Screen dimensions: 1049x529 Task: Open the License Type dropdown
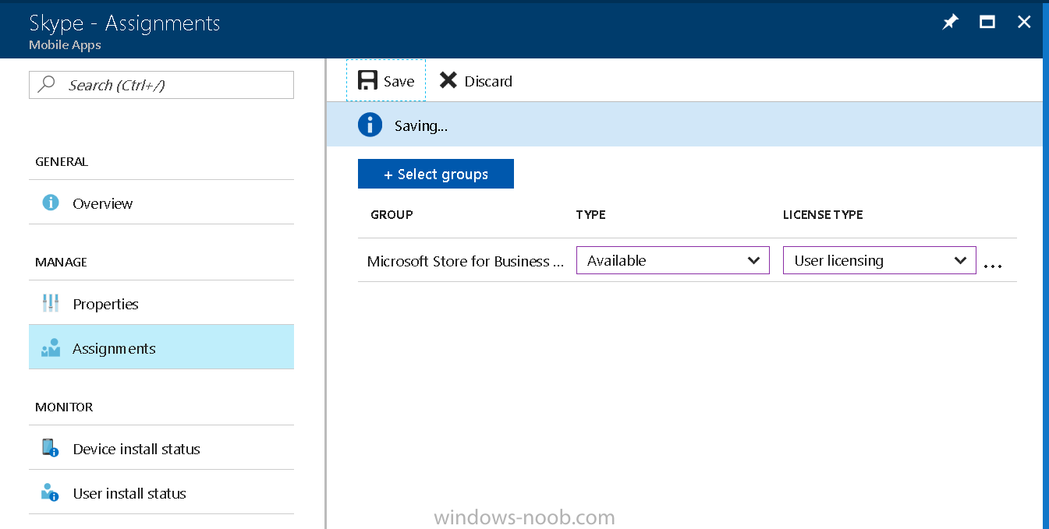point(880,260)
